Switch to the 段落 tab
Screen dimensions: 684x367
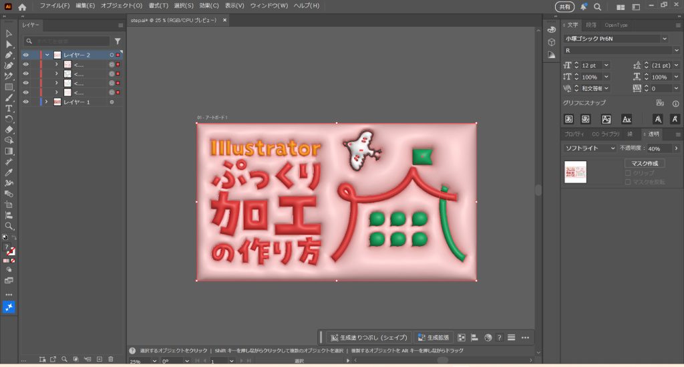click(591, 25)
